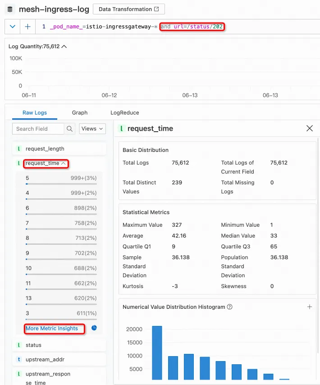Select request_time value 4 row

(61, 194)
